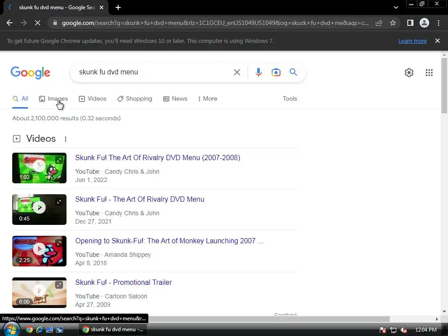The image size is (448, 336).
Task: Open the tab search dropdown arrow
Action: coord(395,7)
